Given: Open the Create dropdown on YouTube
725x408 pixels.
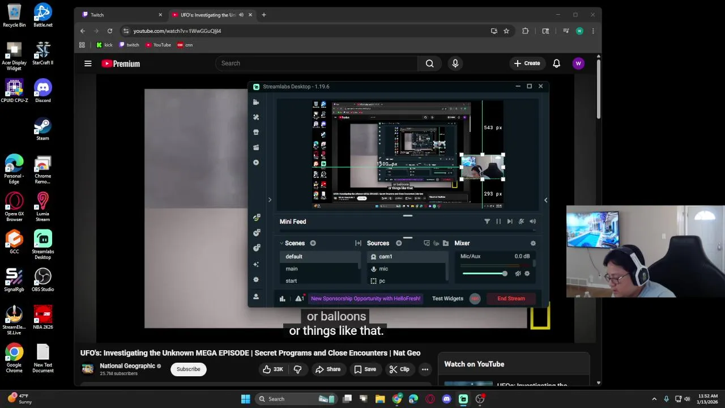Looking at the screenshot, I should [527, 63].
